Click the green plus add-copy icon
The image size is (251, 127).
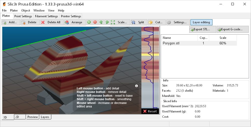(89, 22)
